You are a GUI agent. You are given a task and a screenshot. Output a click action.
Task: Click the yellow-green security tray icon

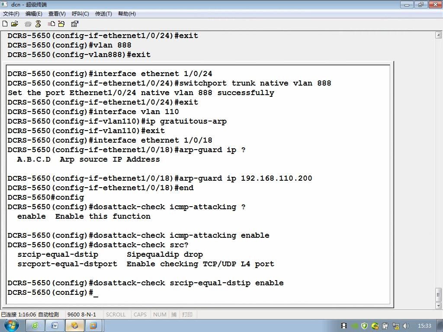[375, 326]
